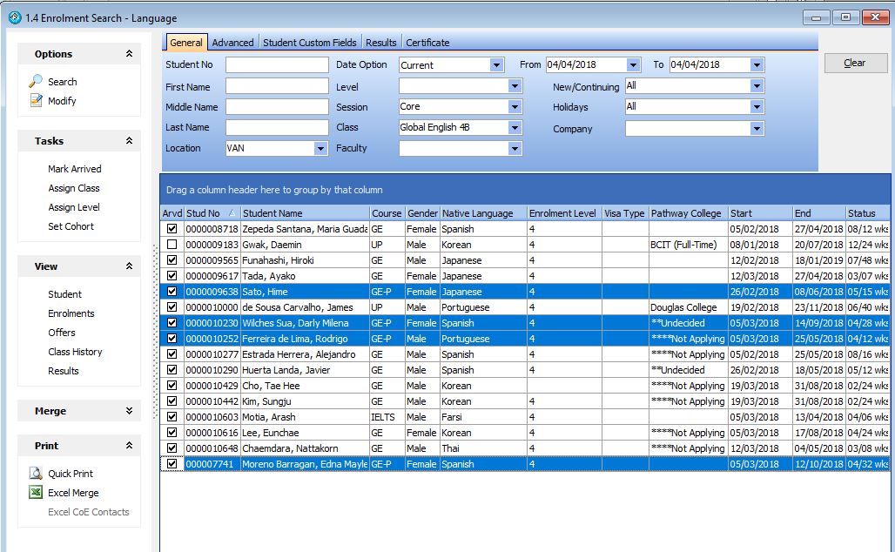Expand the Location dropdown set to VAN
The width and height of the screenshot is (895, 552).
(320, 149)
